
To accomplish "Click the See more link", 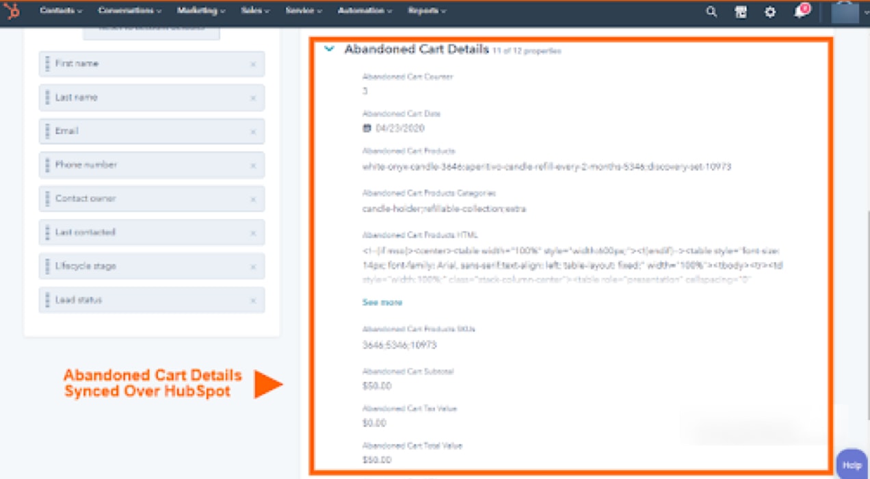I will point(382,302).
